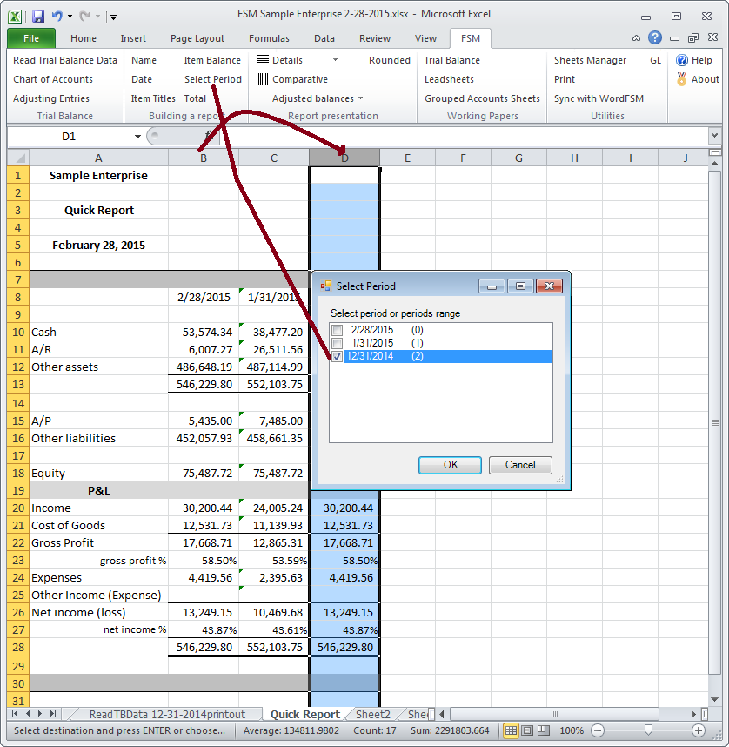The height and width of the screenshot is (747, 729).
Task: Click the FSM Help icon button
Action: coord(682,60)
